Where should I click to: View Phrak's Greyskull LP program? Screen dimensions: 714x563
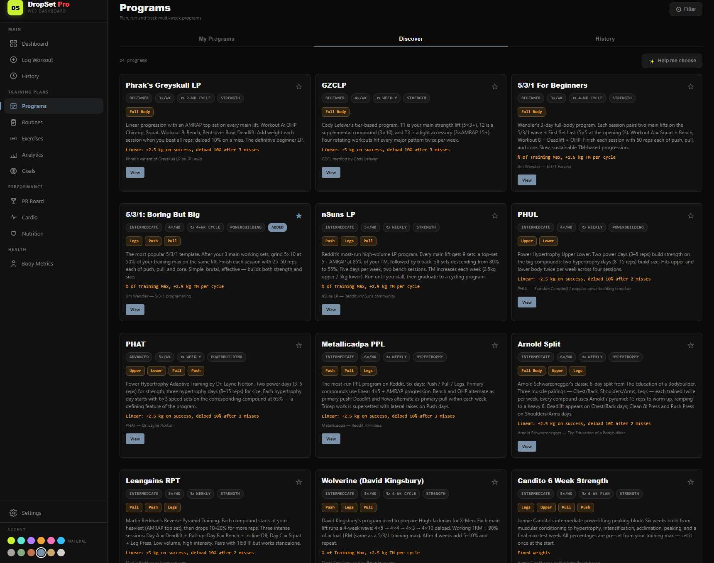(135, 172)
